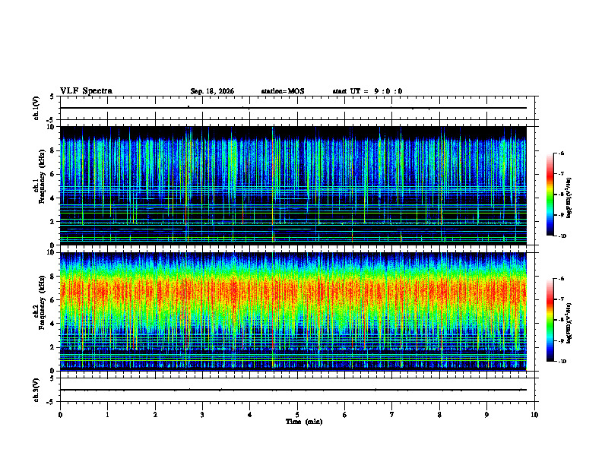Click the lower ch.2 spectrogram color bar
Screen dimensions: 602x465
click(x=550, y=320)
